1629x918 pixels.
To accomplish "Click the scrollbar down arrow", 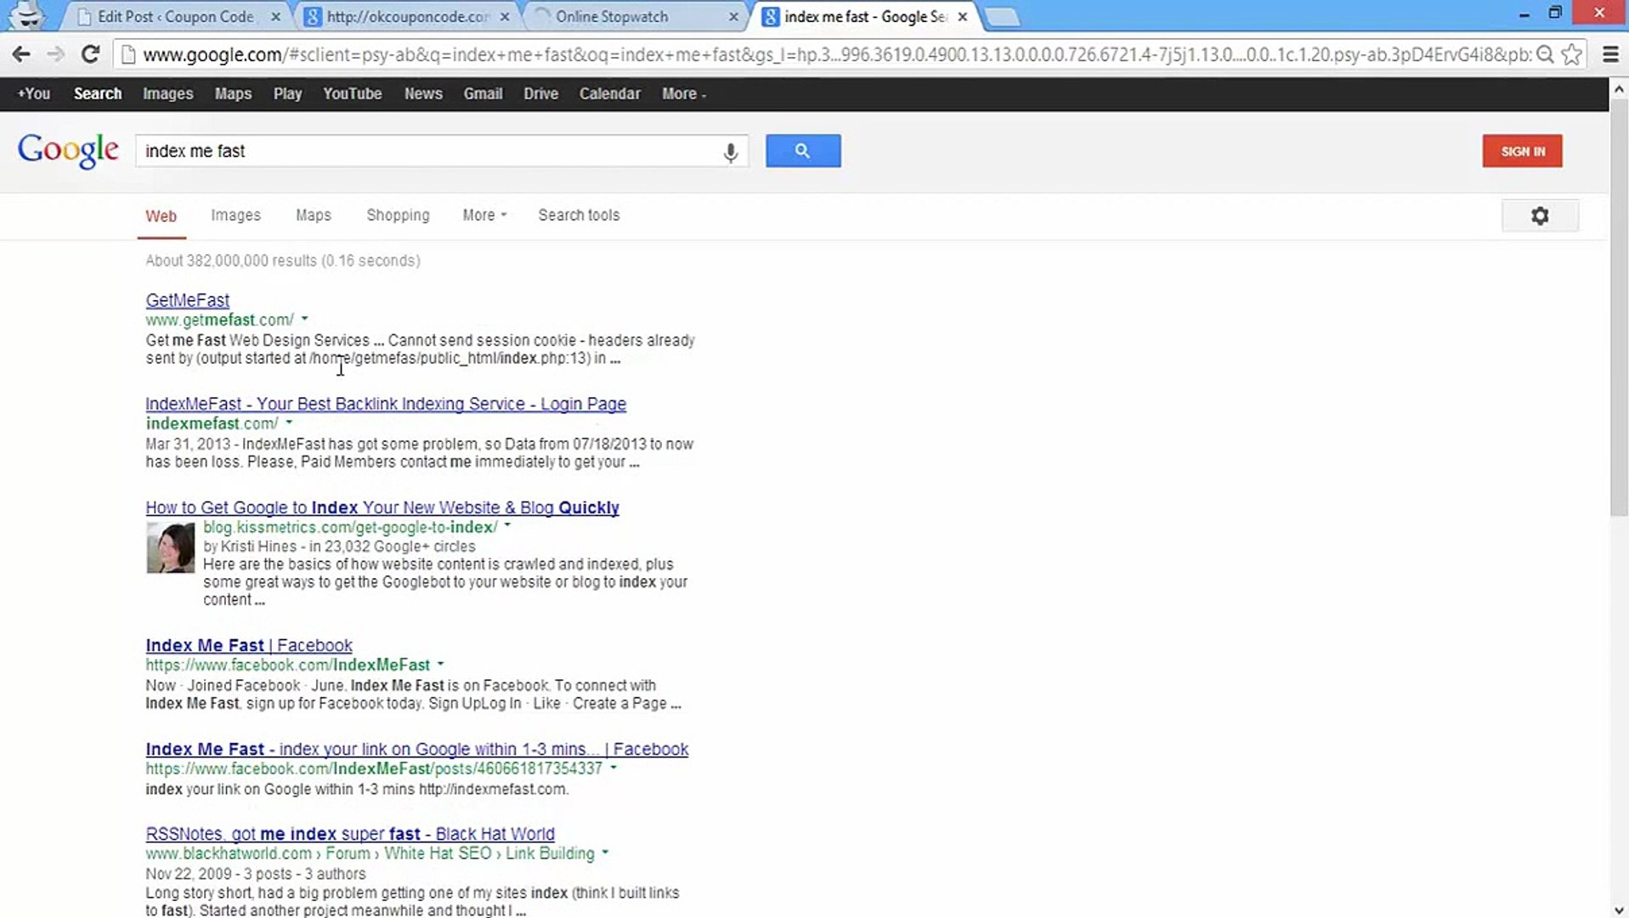I will tap(1619, 909).
